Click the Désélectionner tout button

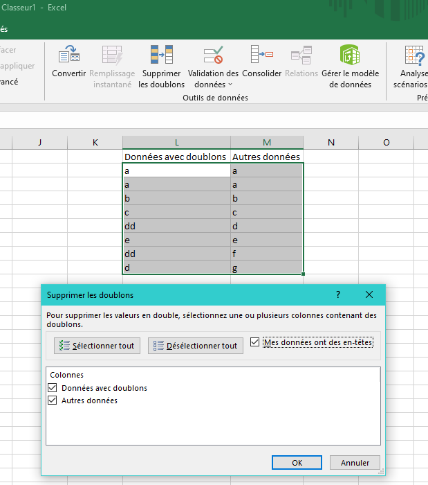tap(195, 346)
